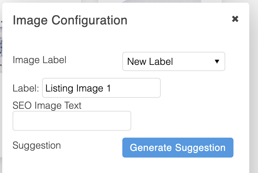Click blank space right of Label field
The width and height of the screenshot is (258, 173).
pyautogui.click(x=201, y=88)
